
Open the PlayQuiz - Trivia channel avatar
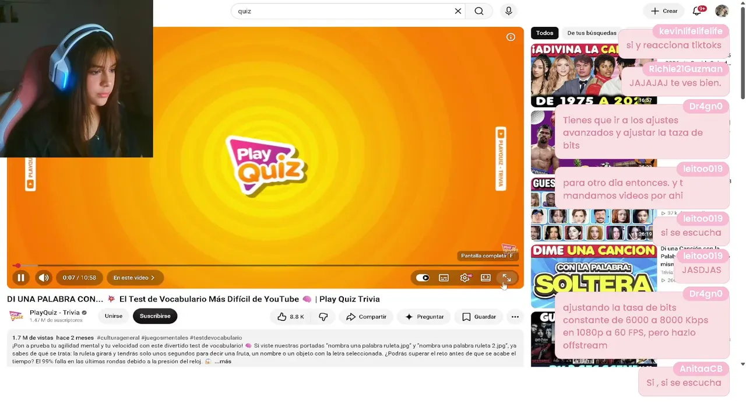point(16,316)
